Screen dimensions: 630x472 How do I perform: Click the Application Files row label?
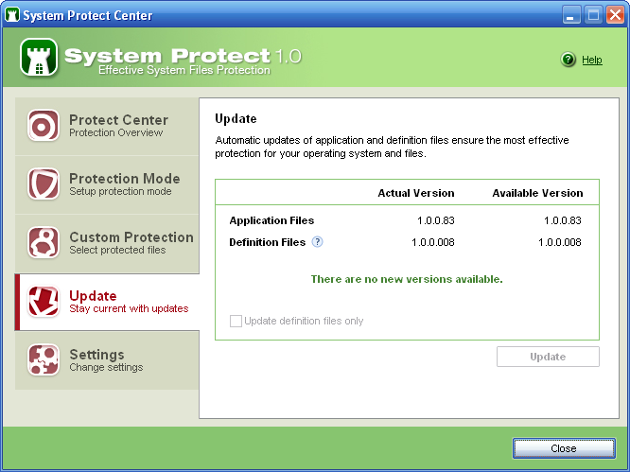pyautogui.click(x=271, y=220)
